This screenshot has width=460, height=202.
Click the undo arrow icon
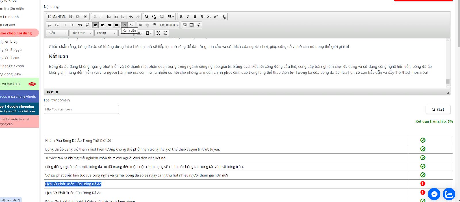(x=131, y=17)
